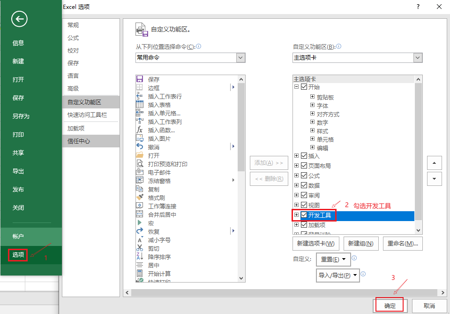Open the 主选项卡 ribbon dropdown
Viewport: 450px width, 314px height.
[x=418, y=58]
